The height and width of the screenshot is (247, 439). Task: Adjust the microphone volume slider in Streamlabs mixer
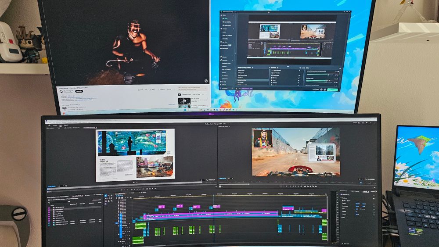[320, 75]
